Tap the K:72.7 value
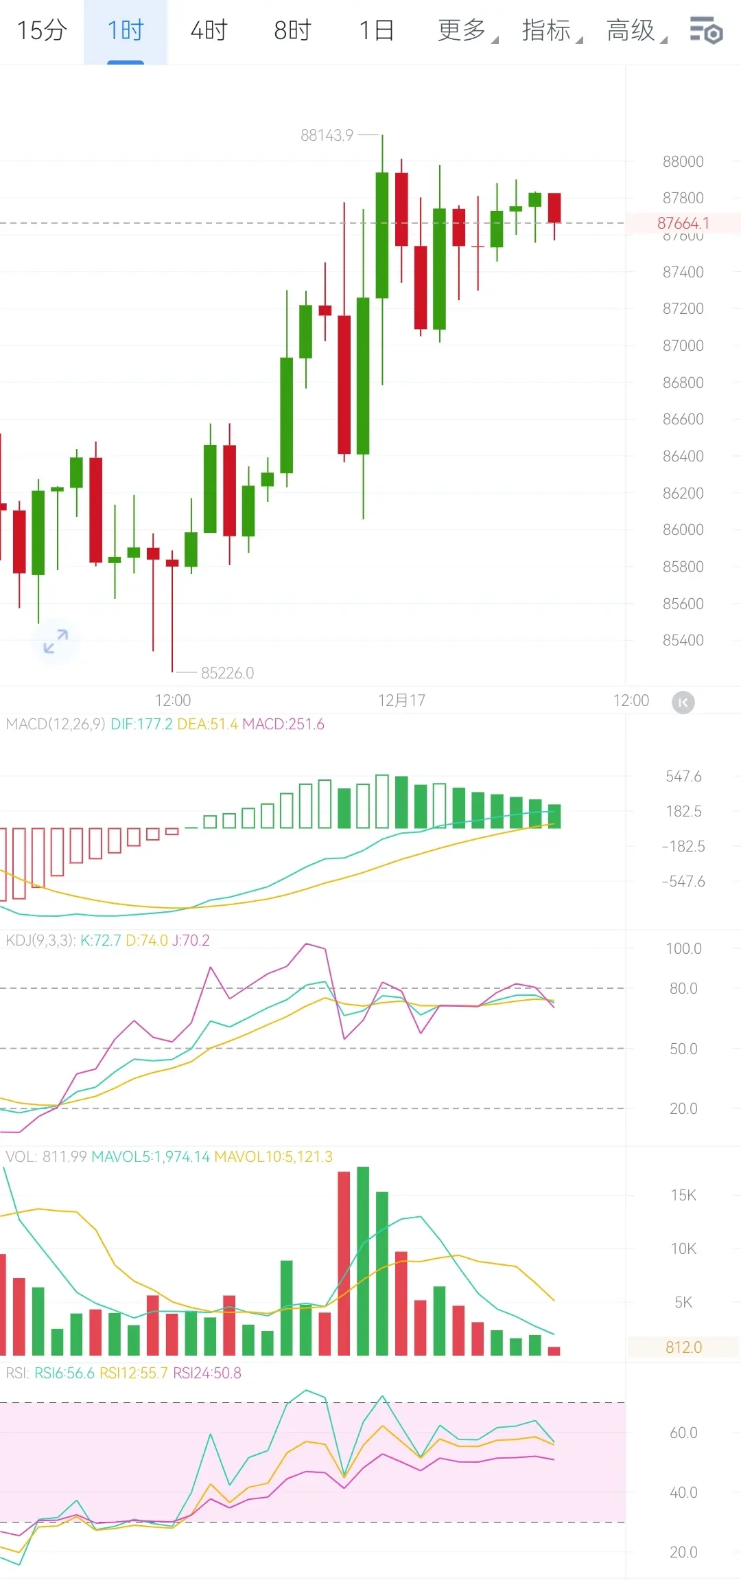741x1585 pixels. click(x=100, y=940)
